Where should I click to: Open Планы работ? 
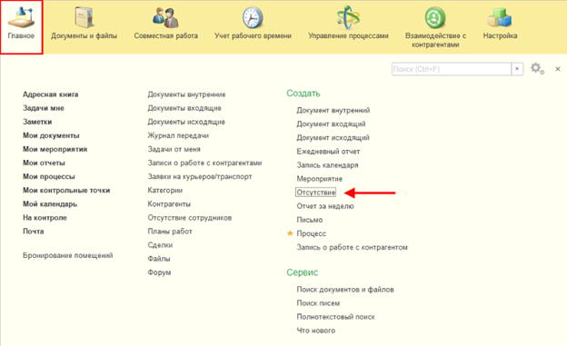[x=170, y=232]
